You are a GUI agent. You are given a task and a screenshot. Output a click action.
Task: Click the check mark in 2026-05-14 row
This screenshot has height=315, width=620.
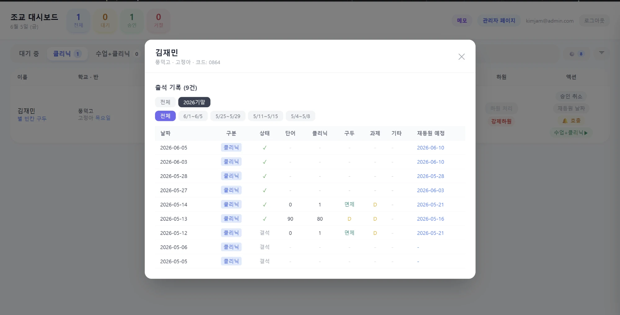(264, 205)
